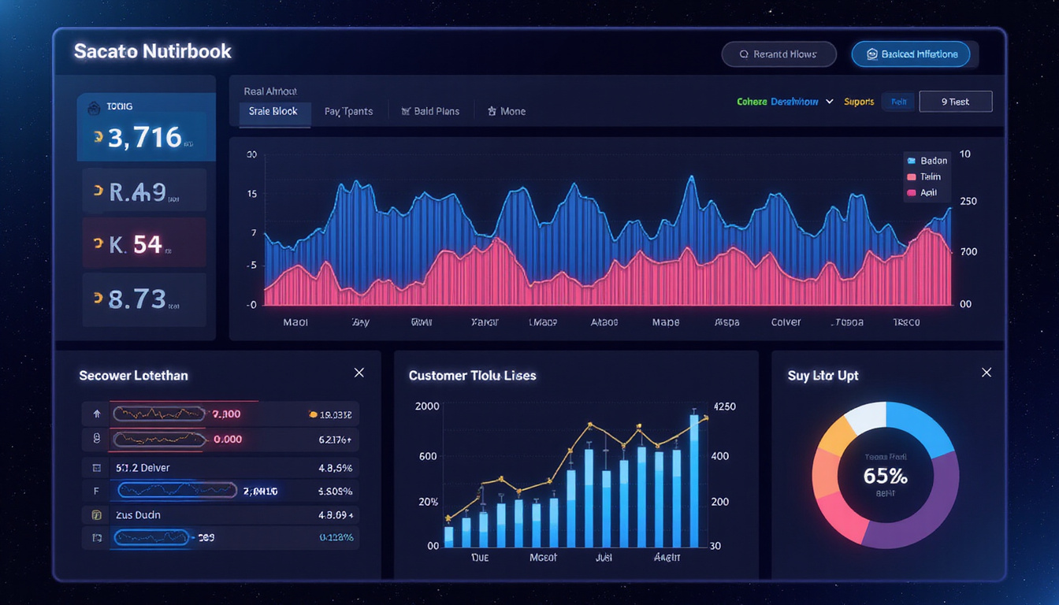This screenshot has height=605, width=1059.
Task: Click the home icon next to the TODIG label
Action: pos(94,106)
